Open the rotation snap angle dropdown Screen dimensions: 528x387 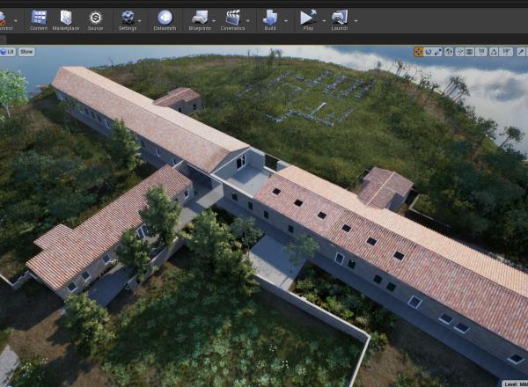coord(506,52)
